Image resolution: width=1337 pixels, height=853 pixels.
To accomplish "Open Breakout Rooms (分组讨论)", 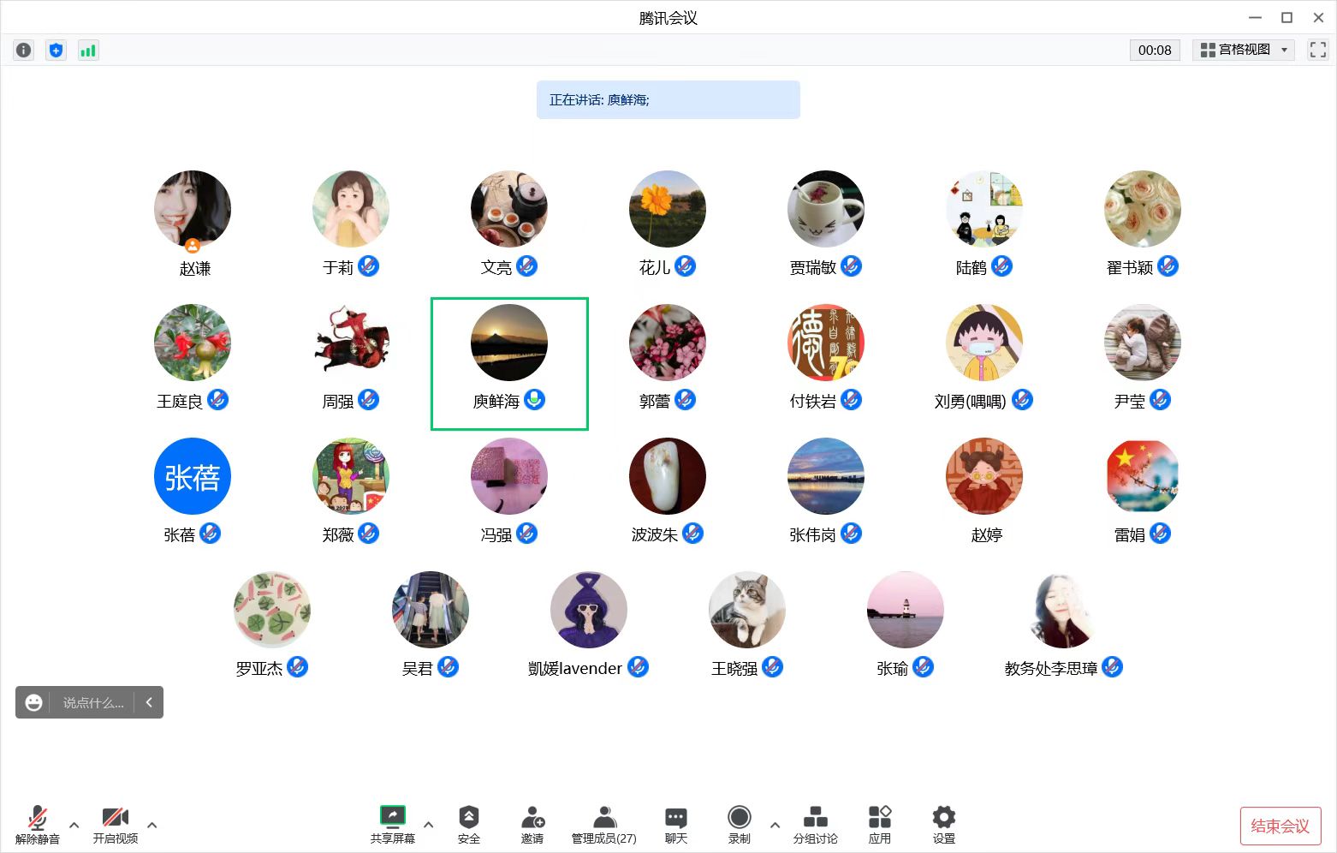I will pyautogui.click(x=815, y=824).
